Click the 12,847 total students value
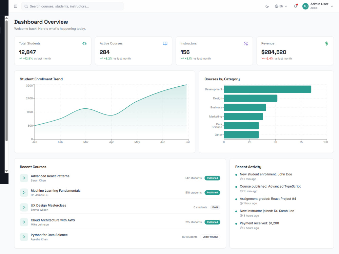The image size is (339, 254). coord(27,52)
